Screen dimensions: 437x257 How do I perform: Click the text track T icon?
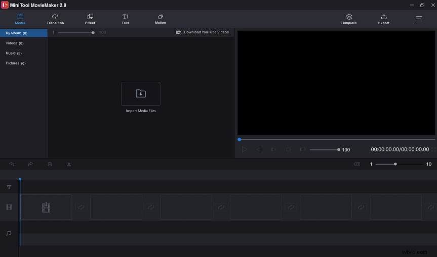tap(9, 187)
